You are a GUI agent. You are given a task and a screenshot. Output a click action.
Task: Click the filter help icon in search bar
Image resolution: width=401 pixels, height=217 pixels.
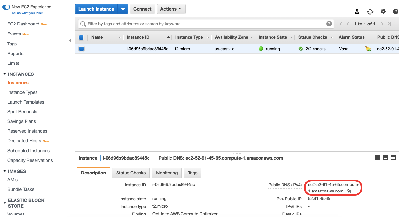(x=329, y=24)
